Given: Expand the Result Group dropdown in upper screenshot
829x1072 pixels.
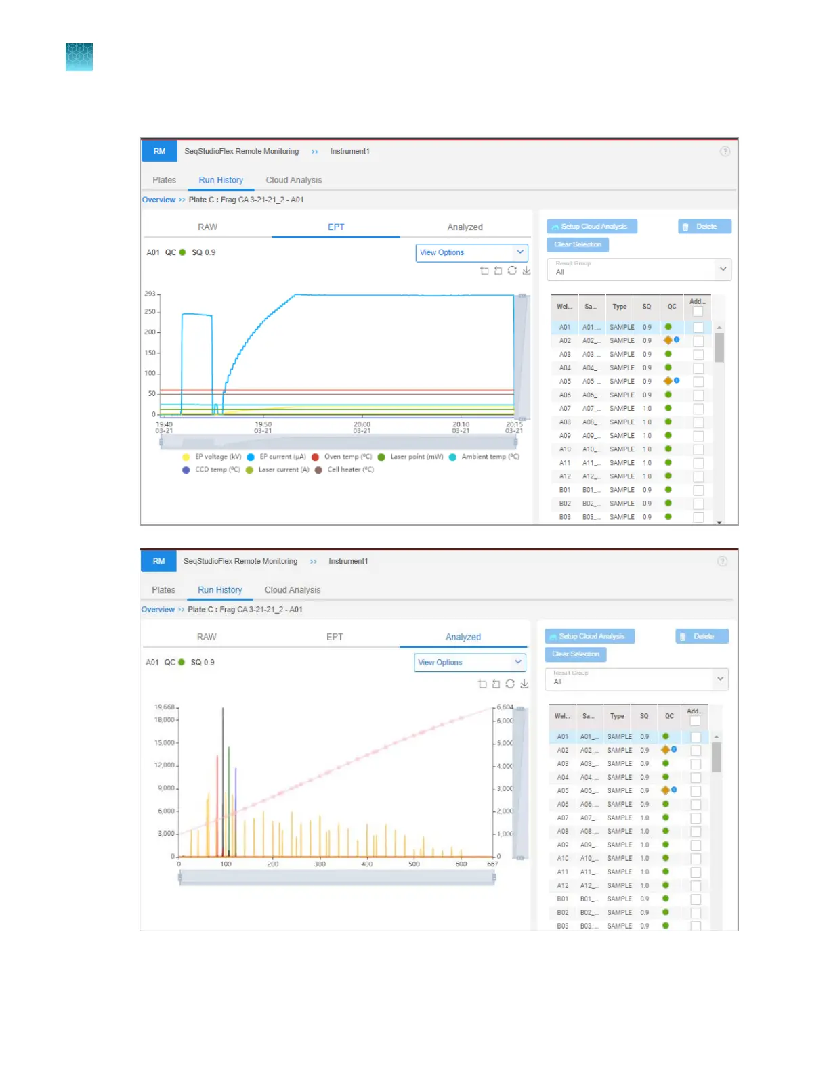Looking at the screenshot, I should tap(639, 269).
